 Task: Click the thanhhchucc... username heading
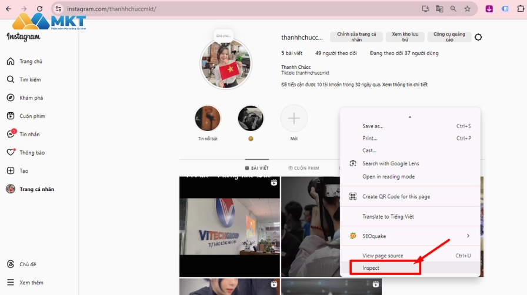pos(302,38)
